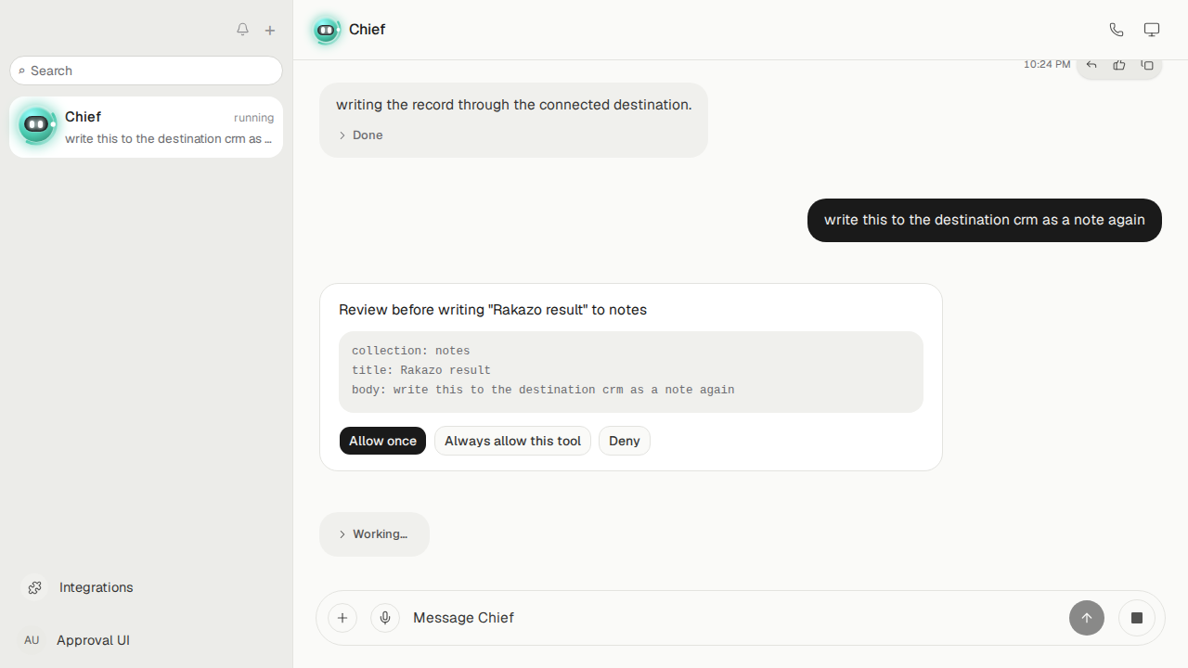Start a voice call with Chief
The height and width of the screenshot is (668, 1188).
click(x=1117, y=30)
